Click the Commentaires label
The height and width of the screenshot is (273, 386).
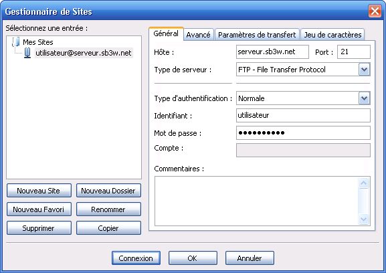(179, 169)
